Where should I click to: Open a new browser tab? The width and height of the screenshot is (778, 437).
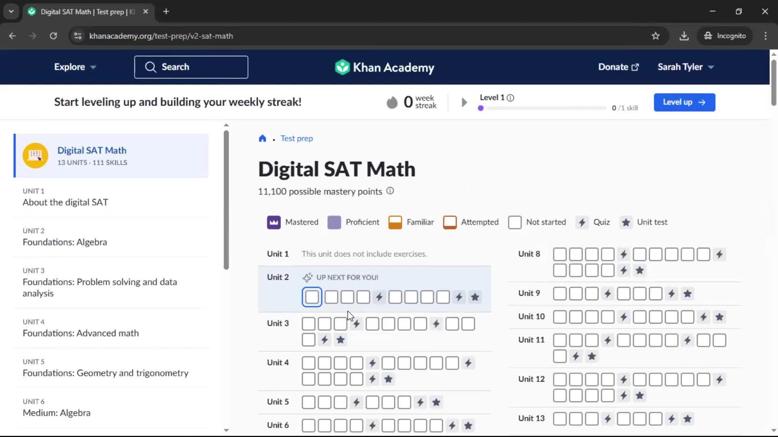166,11
